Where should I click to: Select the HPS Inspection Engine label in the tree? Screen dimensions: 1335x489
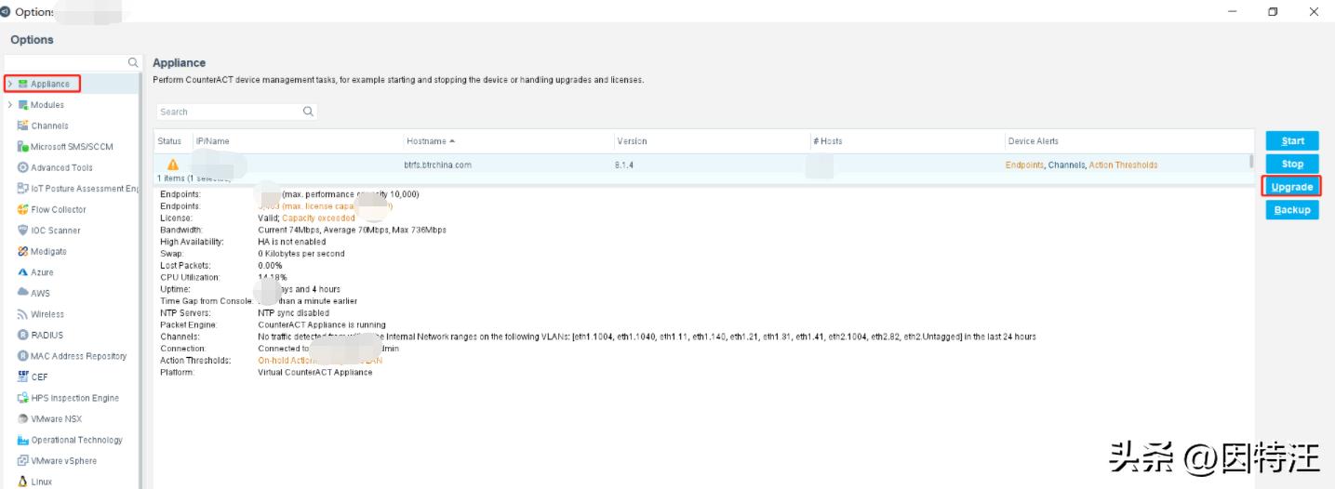75,398
